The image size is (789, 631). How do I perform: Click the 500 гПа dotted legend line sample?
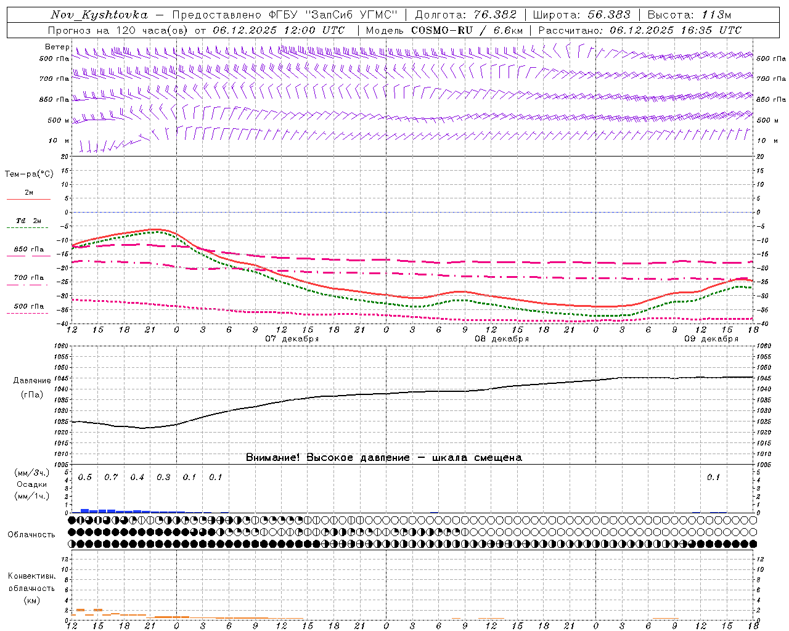coord(28,313)
